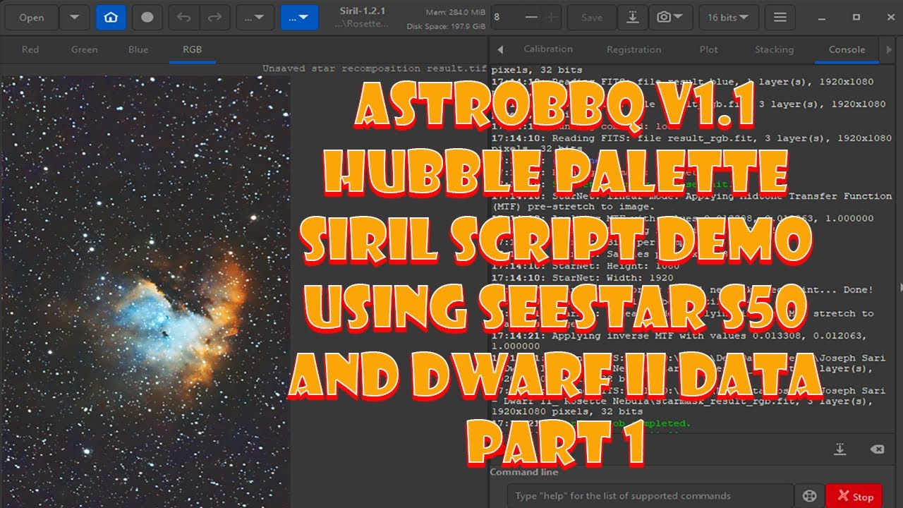Click the command help lifebuoy icon
903x508 pixels.
(x=809, y=496)
